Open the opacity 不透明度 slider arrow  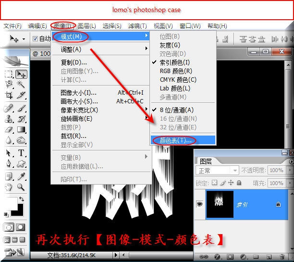coord(290,170)
